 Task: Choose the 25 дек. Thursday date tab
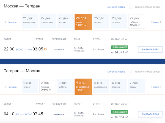(x=101, y=21)
